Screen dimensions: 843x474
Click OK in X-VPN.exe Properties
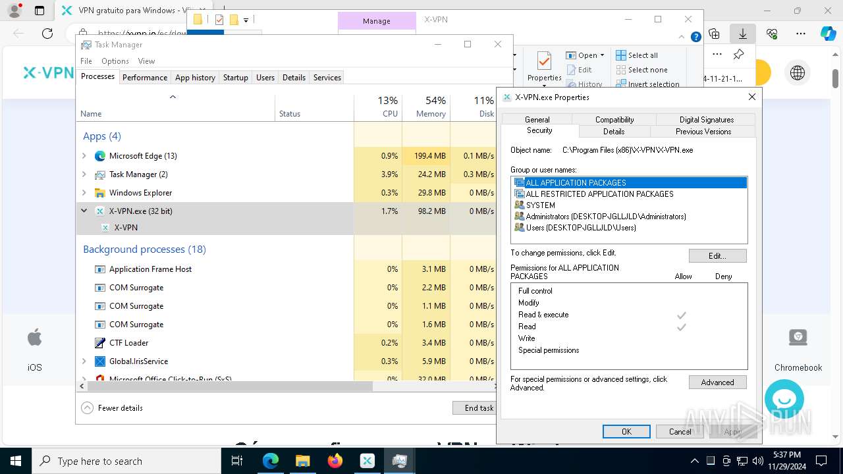(626, 432)
